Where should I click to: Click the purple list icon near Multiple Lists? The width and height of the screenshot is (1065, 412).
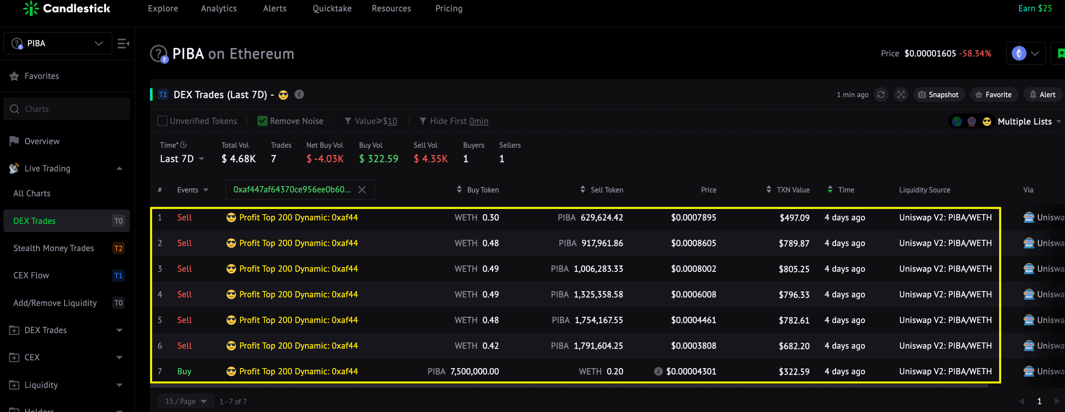coord(971,122)
